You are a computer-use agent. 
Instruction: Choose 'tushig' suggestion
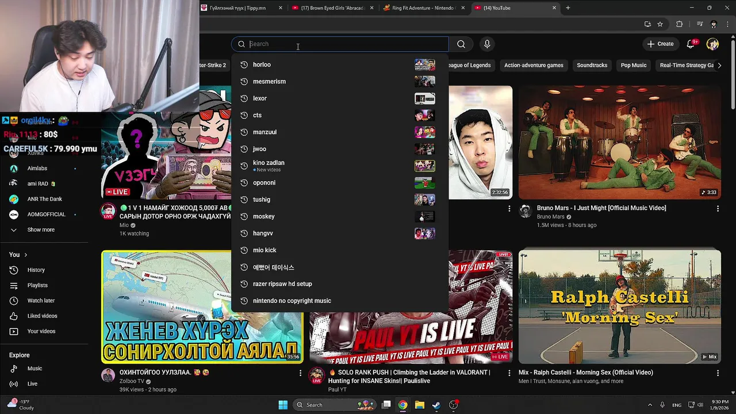(x=340, y=200)
